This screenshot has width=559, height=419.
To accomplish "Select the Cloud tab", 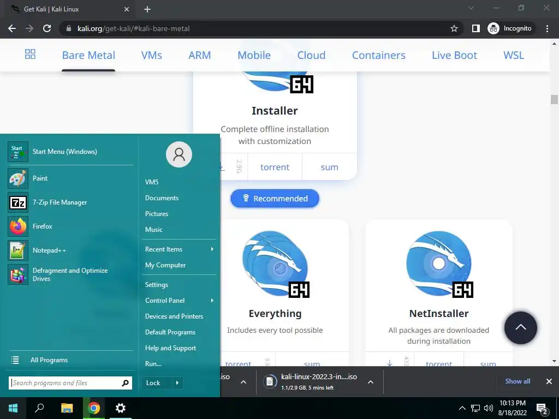I will coord(311,55).
